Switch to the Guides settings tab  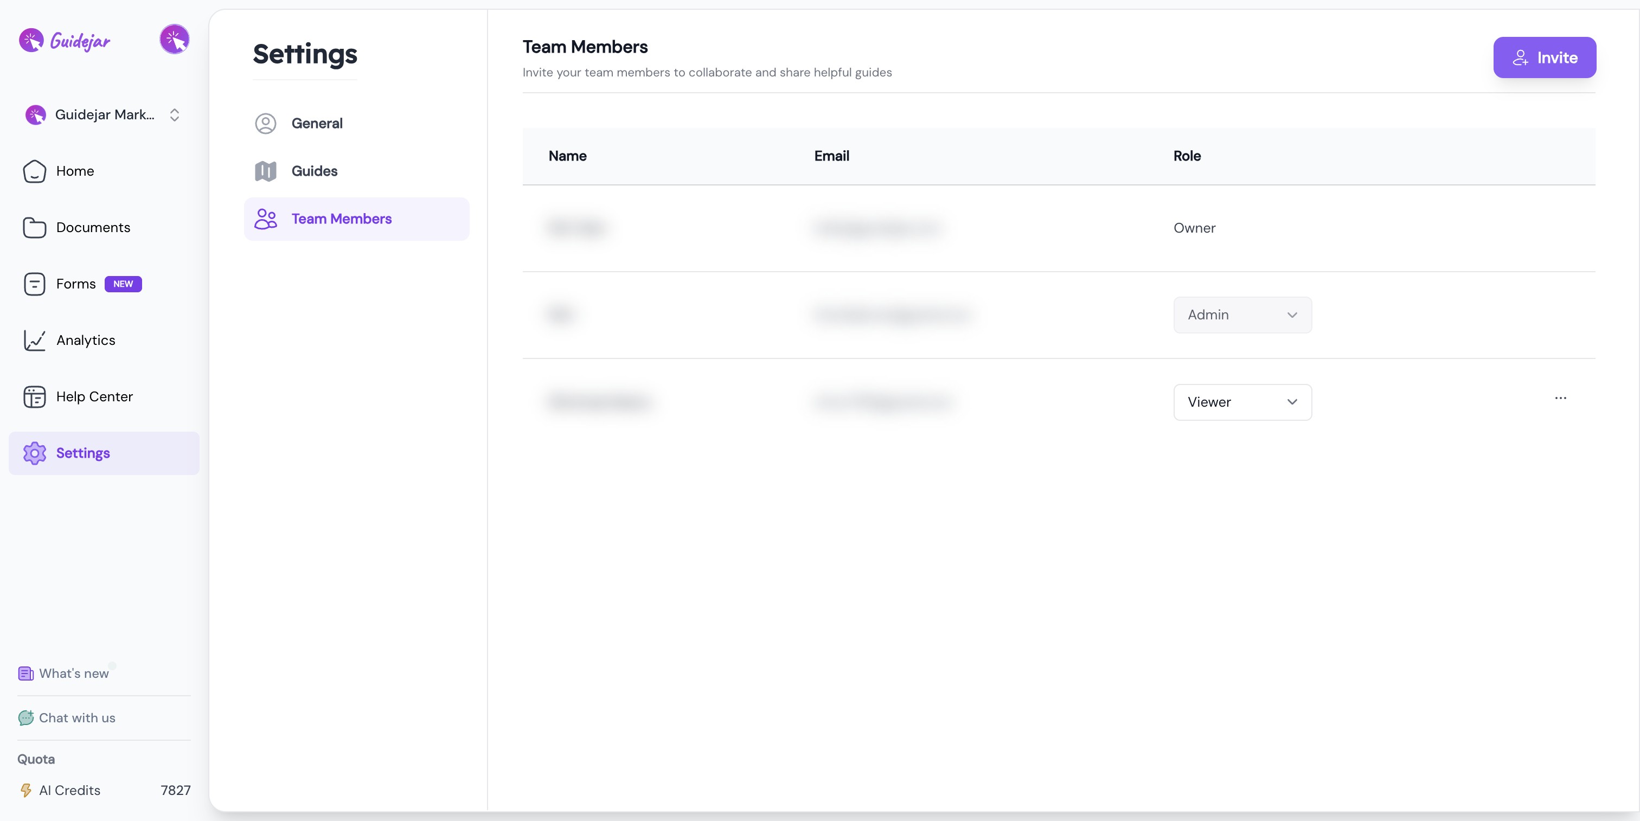click(x=315, y=171)
